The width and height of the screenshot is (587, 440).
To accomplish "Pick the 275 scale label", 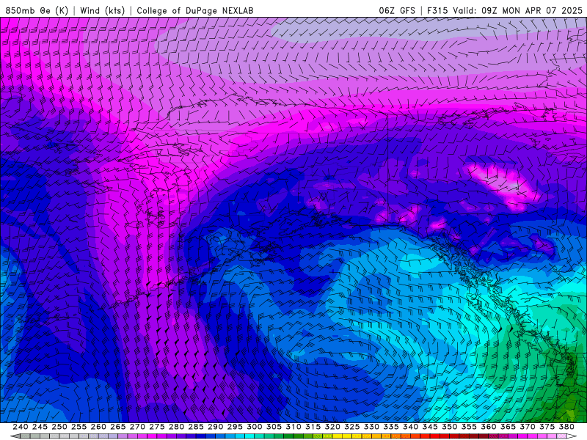I will click(x=157, y=427).
